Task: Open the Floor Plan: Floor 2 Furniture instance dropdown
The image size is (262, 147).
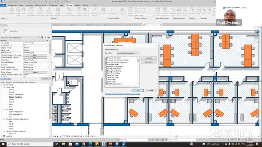Action: point(20,38)
